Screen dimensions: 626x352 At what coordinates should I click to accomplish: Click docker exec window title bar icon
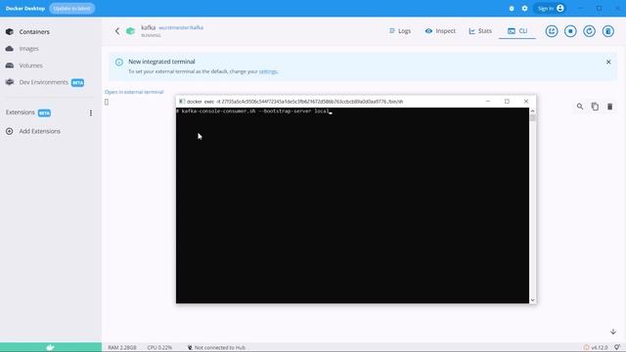click(x=182, y=102)
